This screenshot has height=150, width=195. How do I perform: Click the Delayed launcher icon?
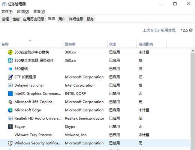coord(10,85)
